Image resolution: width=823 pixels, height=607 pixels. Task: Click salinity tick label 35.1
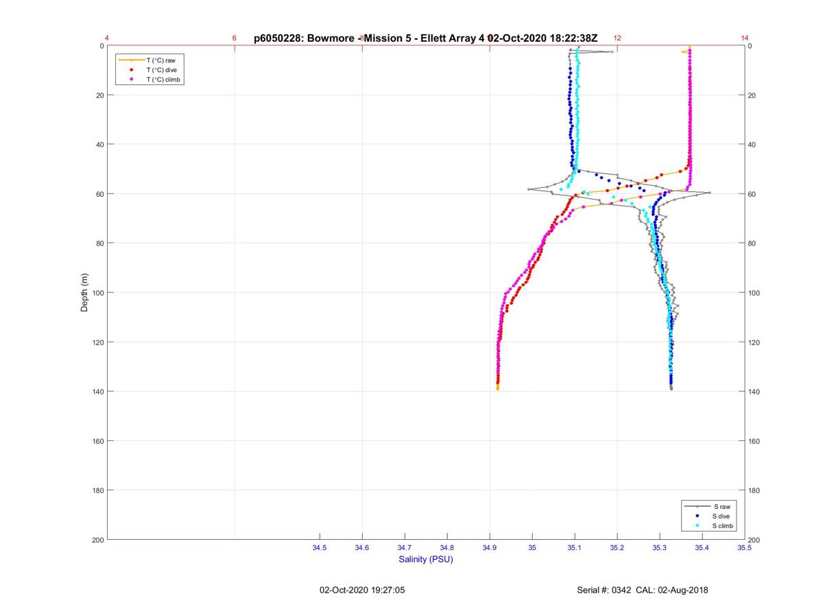point(575,548)
